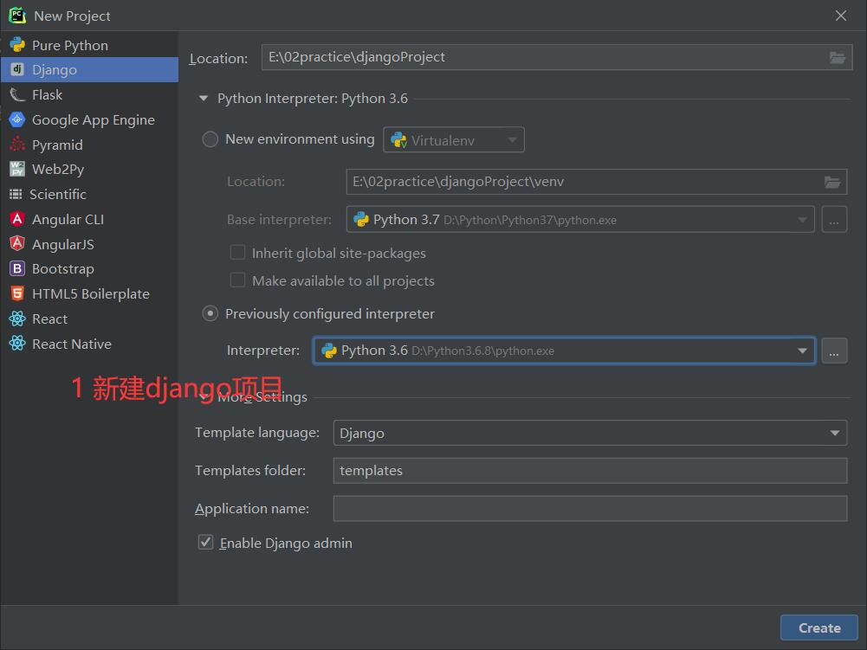Click the React Native icon
The height and width of the screenshot is (650, 867).
tap(17, 344)
